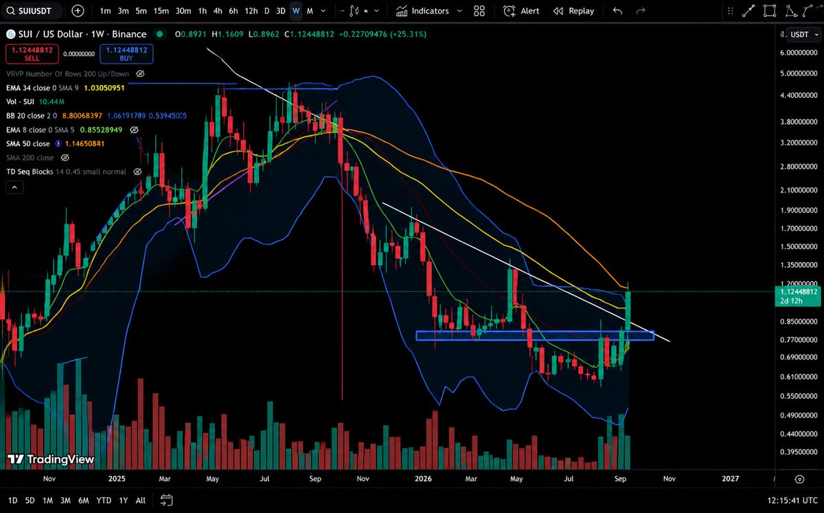Set date range to 1Y
Screen dimensions: 824x513
(123, 500)
